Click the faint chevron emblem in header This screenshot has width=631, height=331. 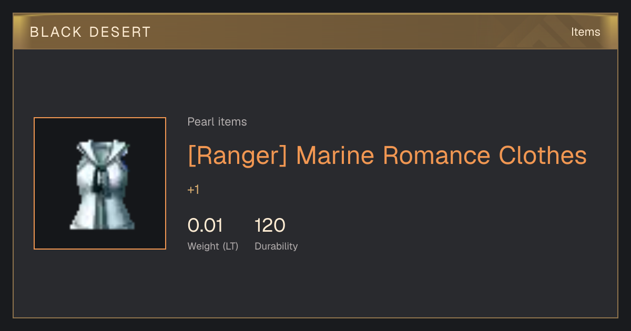pyautogui.click(x=547, y=32)
